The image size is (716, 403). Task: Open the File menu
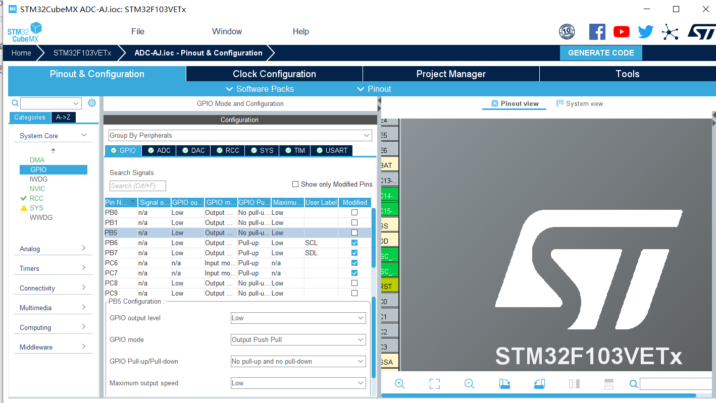tap(138, 31)
